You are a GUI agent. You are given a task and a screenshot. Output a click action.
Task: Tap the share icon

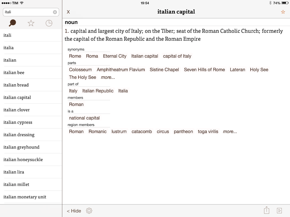(x=266, y=210)
